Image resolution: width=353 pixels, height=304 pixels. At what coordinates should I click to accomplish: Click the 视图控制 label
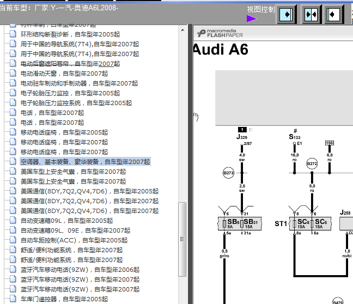click(261, 9)
